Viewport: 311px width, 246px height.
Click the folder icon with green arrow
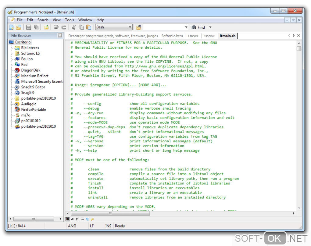[x=46, y=27]
